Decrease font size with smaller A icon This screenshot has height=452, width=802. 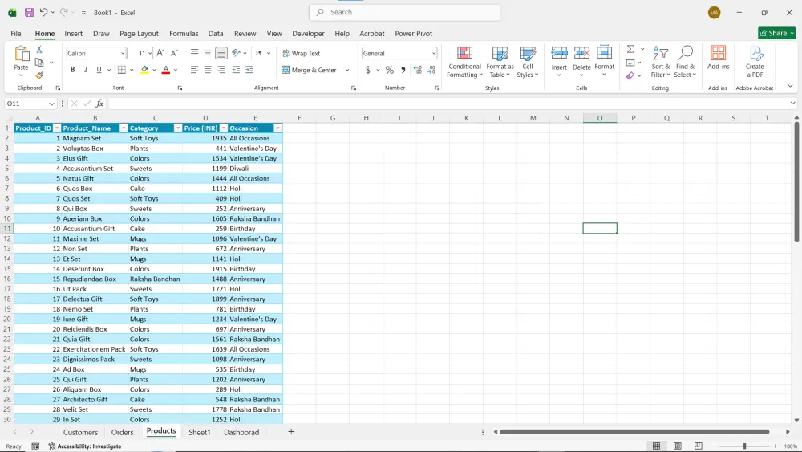pos(174,53)
